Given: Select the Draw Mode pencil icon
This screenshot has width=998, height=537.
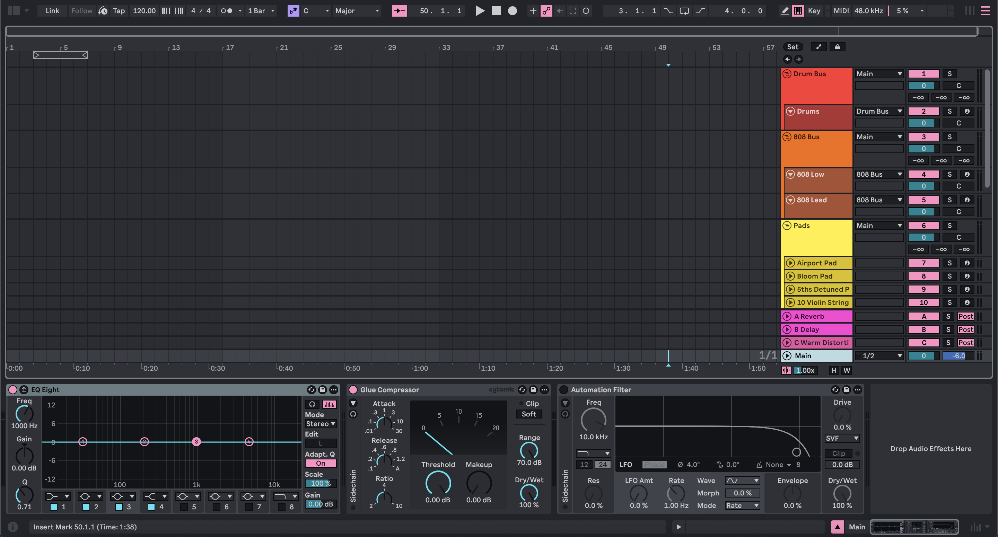Looking at the screenshot, I should coord(785,11).
